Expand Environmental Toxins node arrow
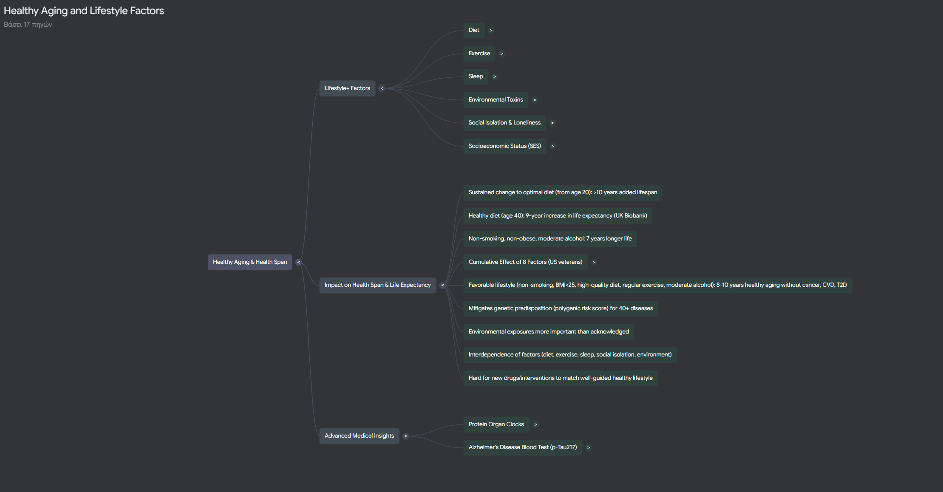Viewport: 943px width, 492px height. click(x=535, y=100)
